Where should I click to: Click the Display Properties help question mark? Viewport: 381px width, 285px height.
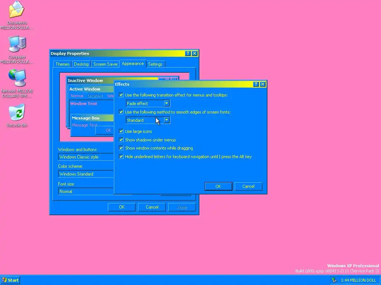188,53
